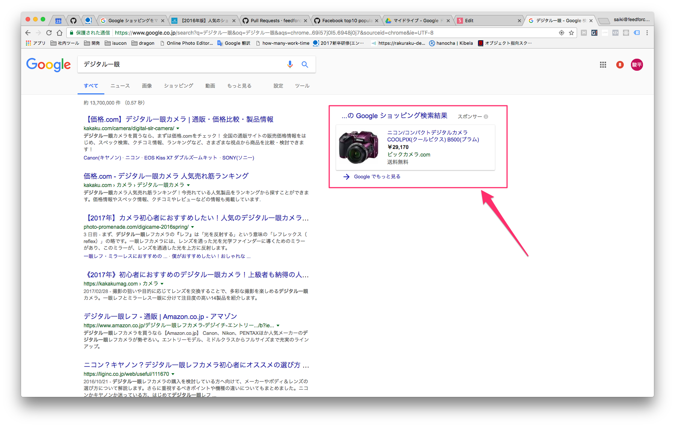
Task: Click the purple Nikon camera thumbnail
Action: pyautogui.click(x=358, y=147)
